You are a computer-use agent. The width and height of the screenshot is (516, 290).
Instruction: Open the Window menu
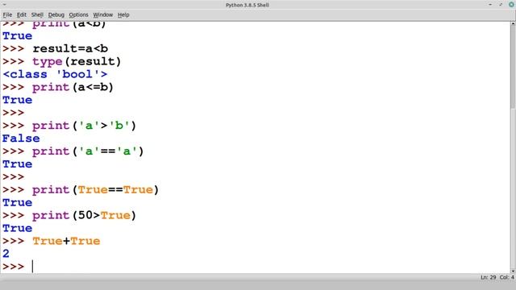click(x=103, y=14)
